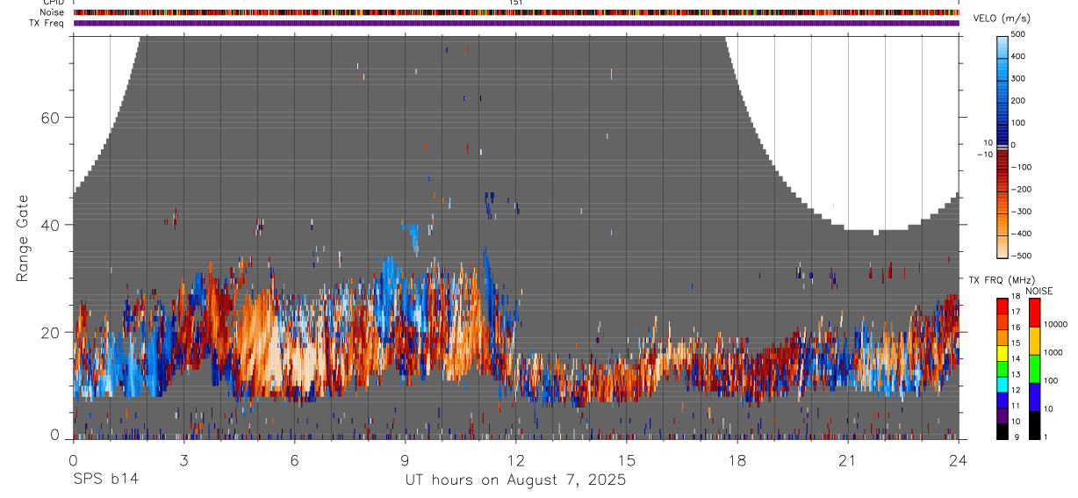Pick the green NOISE legend segment above 100

[x=1035, y=369]
